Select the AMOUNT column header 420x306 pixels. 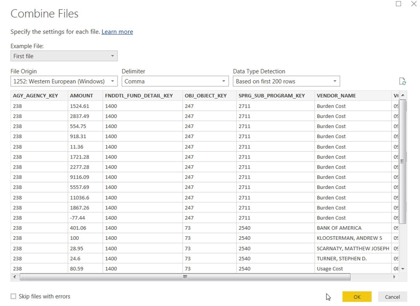(85, 96)
